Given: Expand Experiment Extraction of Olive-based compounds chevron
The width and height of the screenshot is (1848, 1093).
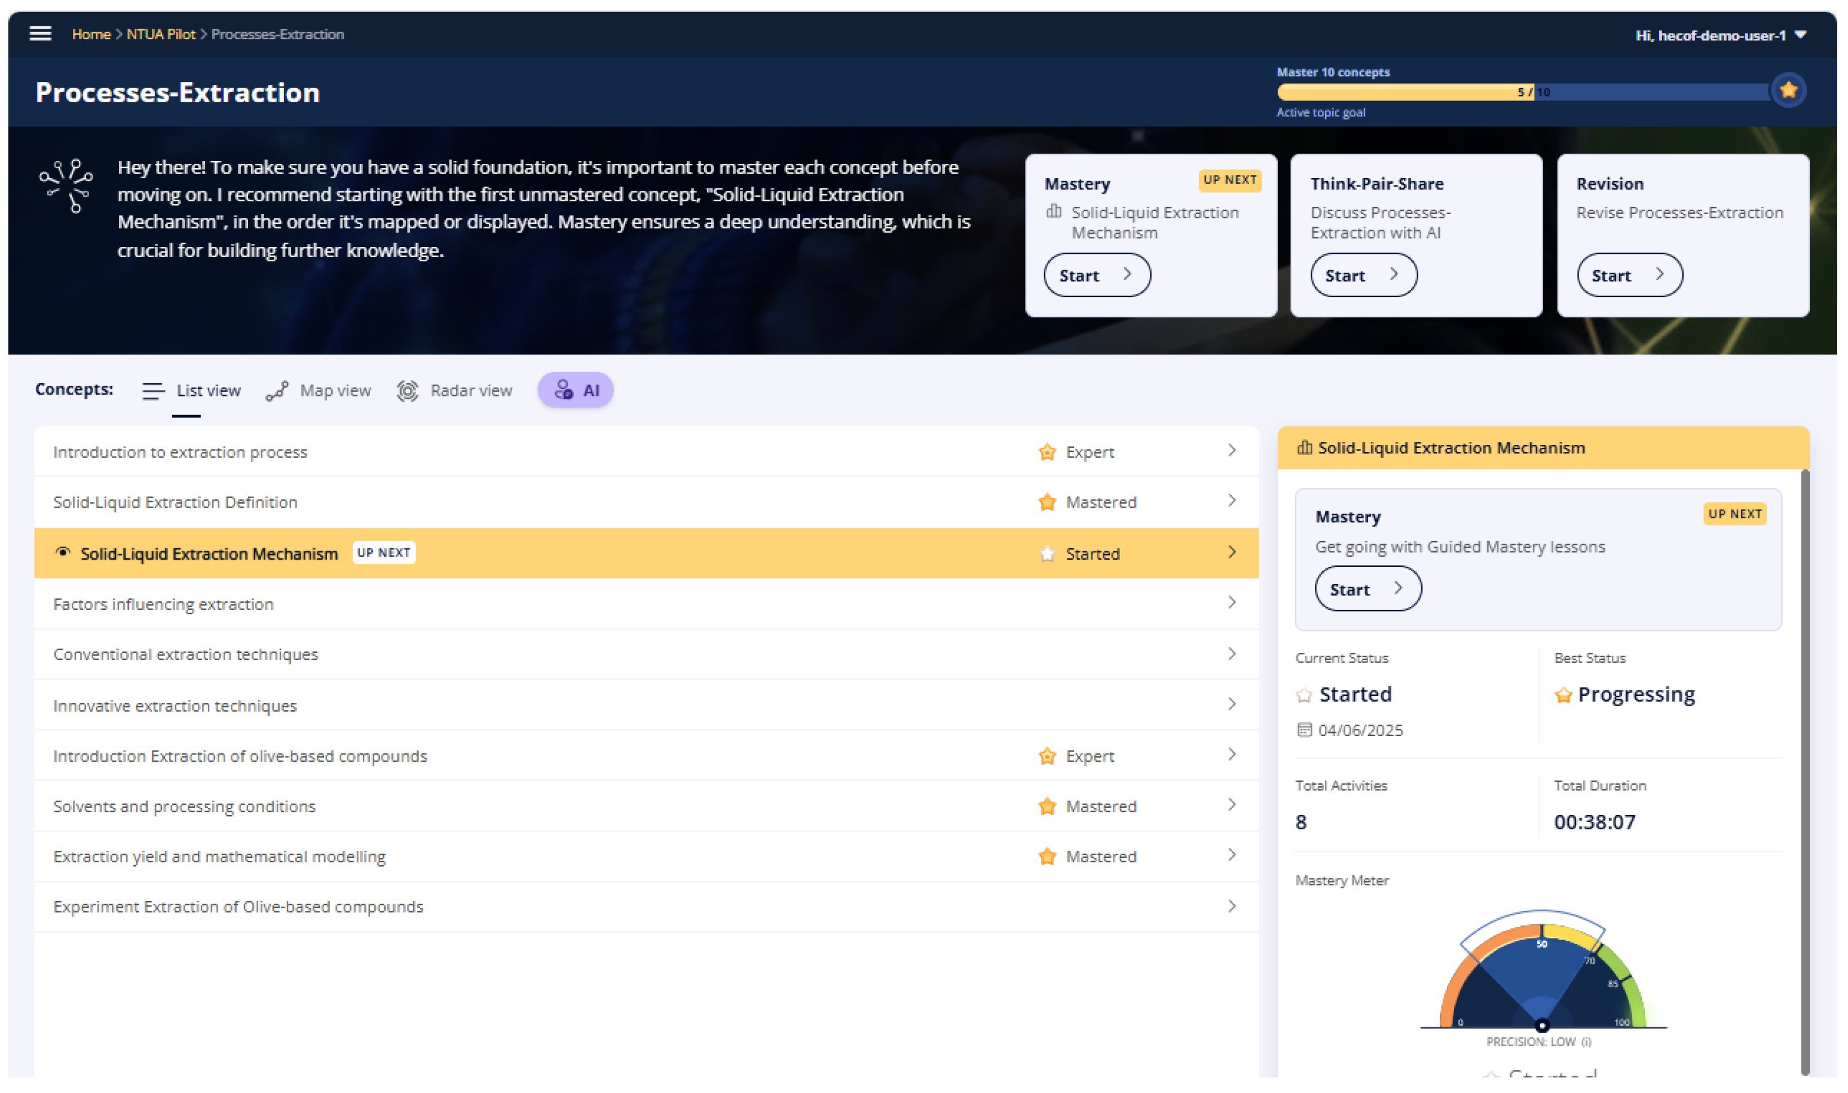Looking at the screenshot, I should pyautogui.click(x=1232, y=906).
